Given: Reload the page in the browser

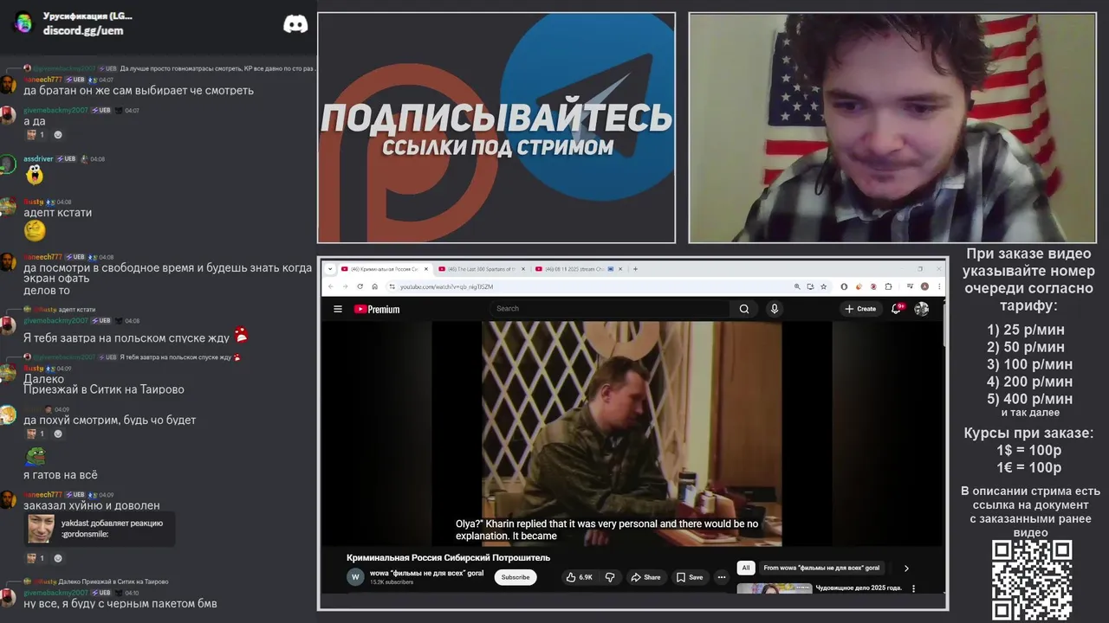Looking at the screenshot, I should tap(360, 286).
